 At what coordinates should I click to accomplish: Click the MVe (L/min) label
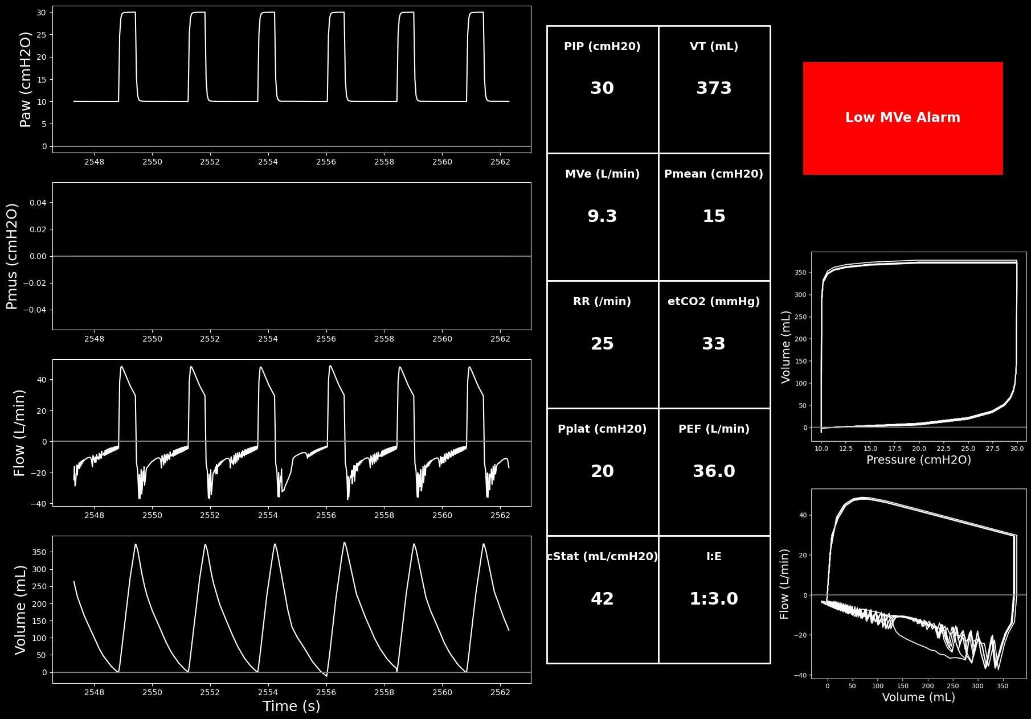pos(602,174)
